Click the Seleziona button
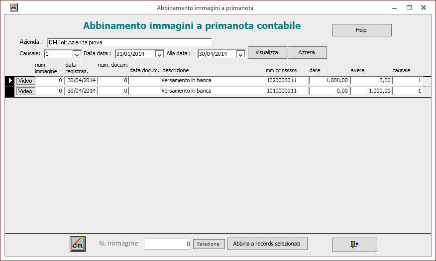The height and width of the screenshot is (261, 436). [209, 244]
